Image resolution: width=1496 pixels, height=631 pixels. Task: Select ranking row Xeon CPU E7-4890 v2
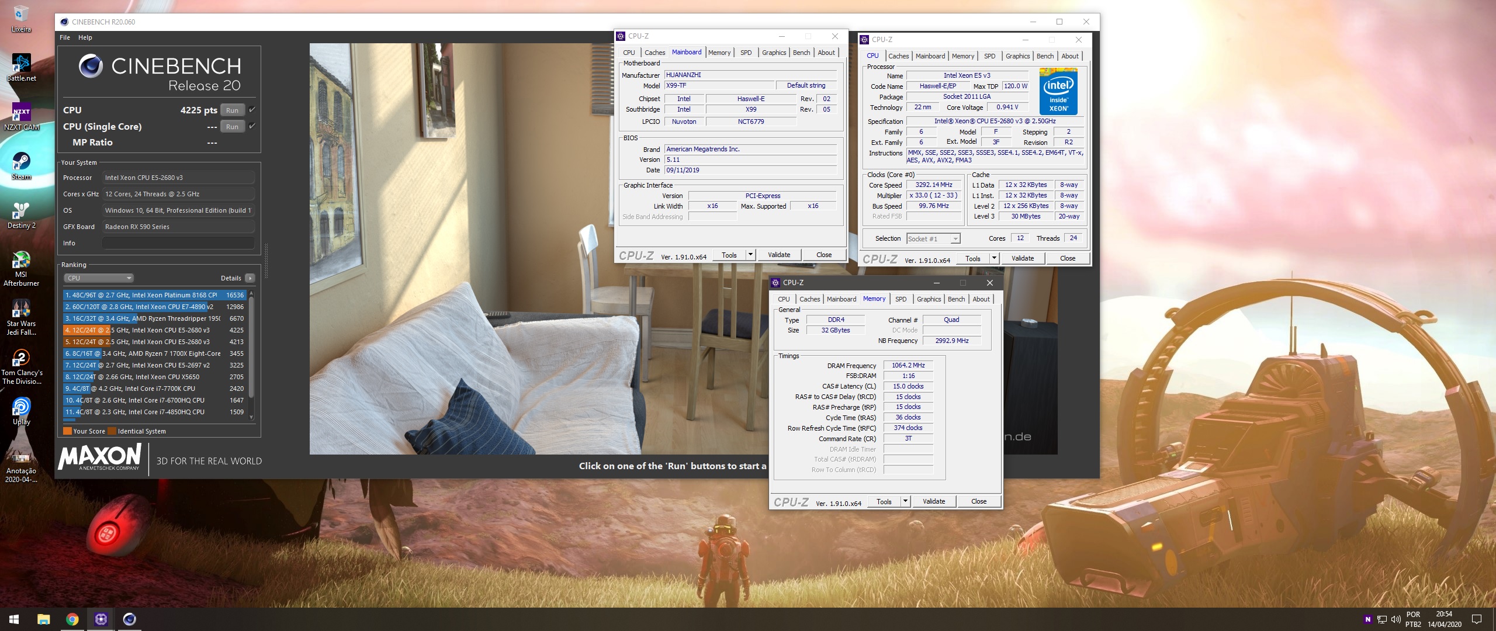pos(154,307)
